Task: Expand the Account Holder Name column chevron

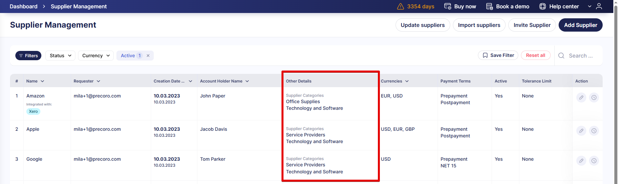Action: 247,81
